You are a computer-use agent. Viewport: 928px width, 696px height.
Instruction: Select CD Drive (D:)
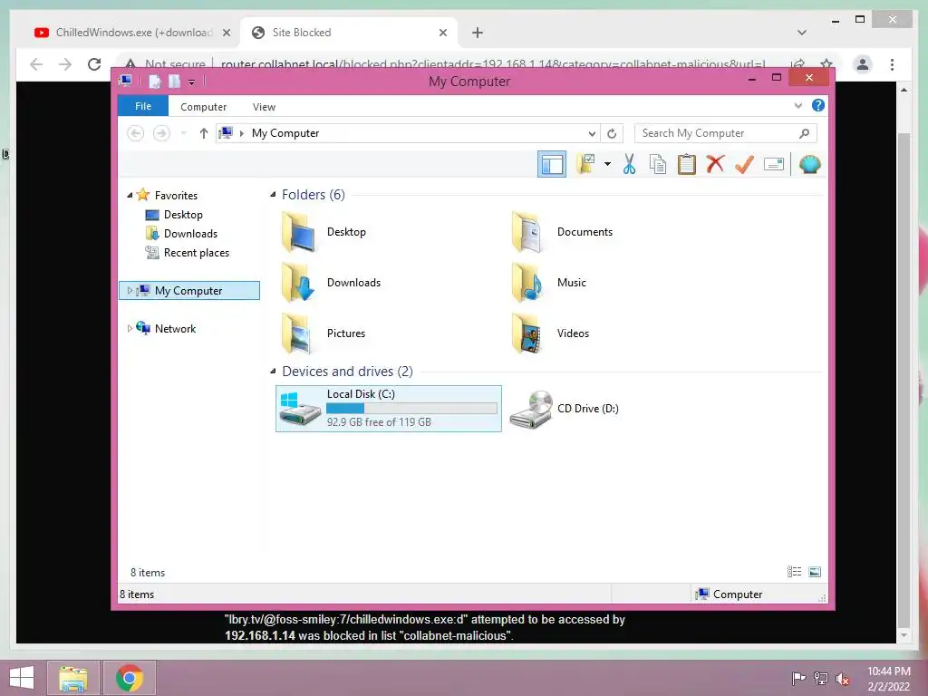(564, 409)
